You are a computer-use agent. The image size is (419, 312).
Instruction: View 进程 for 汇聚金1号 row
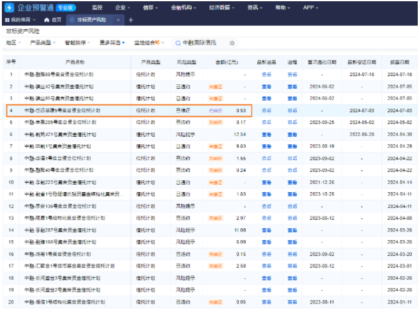pyautogui.click(x=292, y=266)
